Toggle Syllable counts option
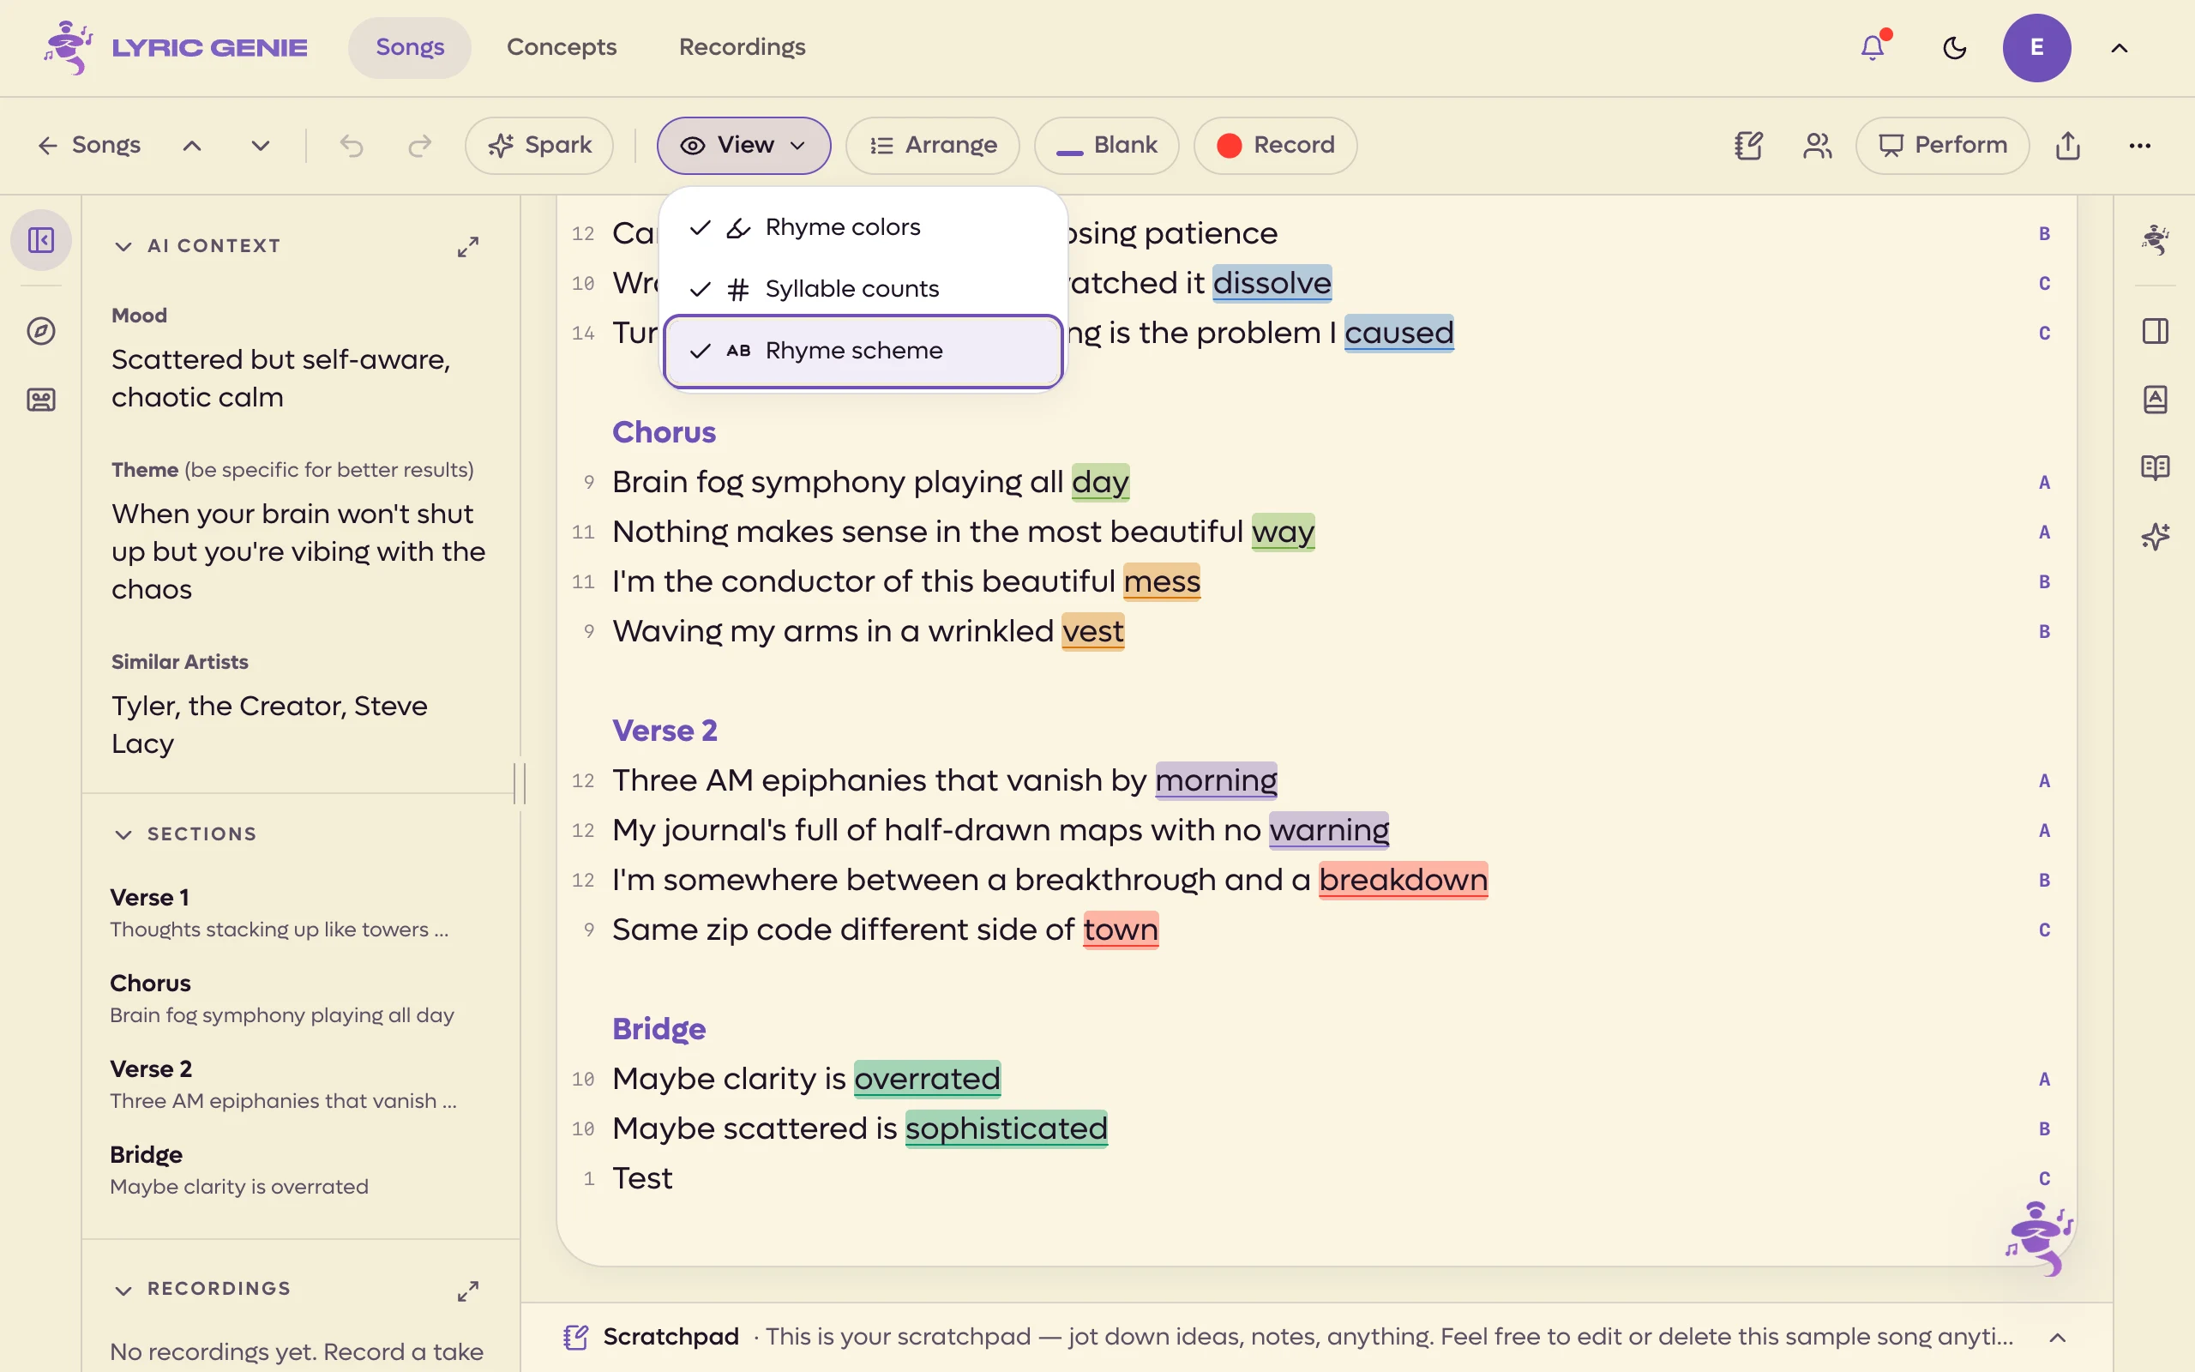 pyautogui.click(x=863, y=289)
